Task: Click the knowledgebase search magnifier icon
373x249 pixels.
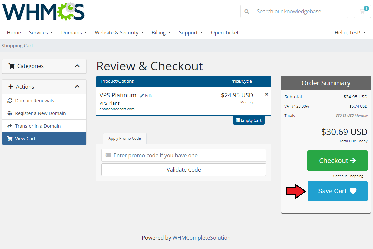Action: 247,11
